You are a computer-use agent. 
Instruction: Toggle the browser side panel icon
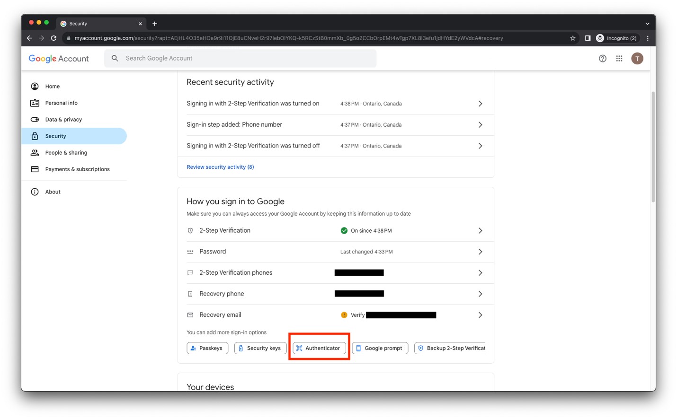tap(588, 38)
